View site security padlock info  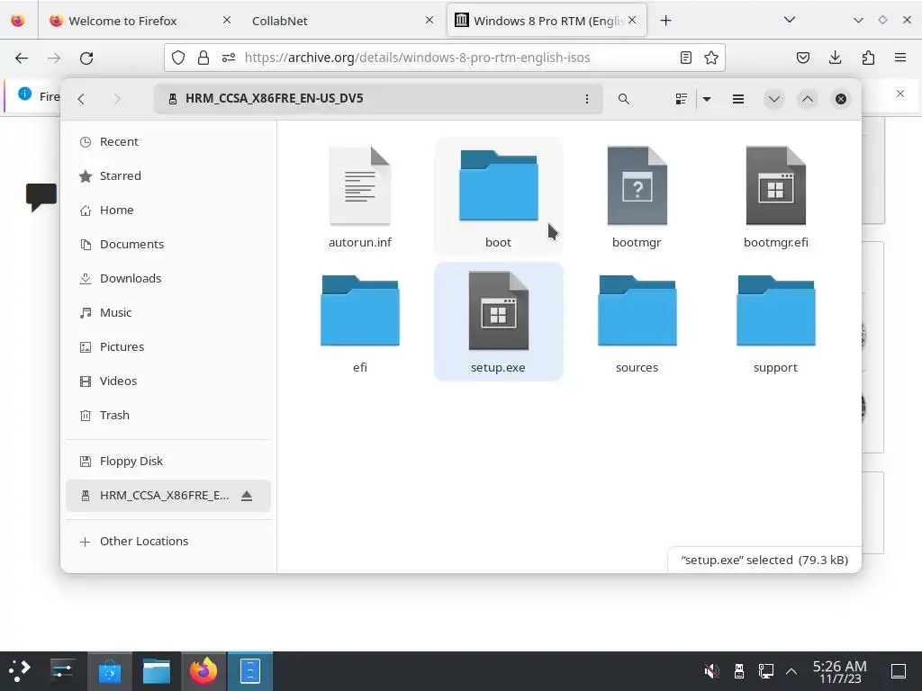pos(203,58)
